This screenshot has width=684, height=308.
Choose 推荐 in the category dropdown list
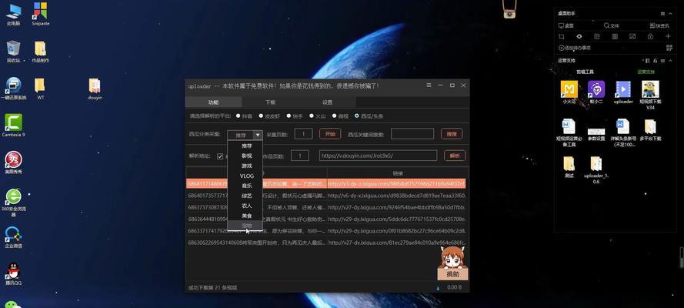tap(246, 146)
